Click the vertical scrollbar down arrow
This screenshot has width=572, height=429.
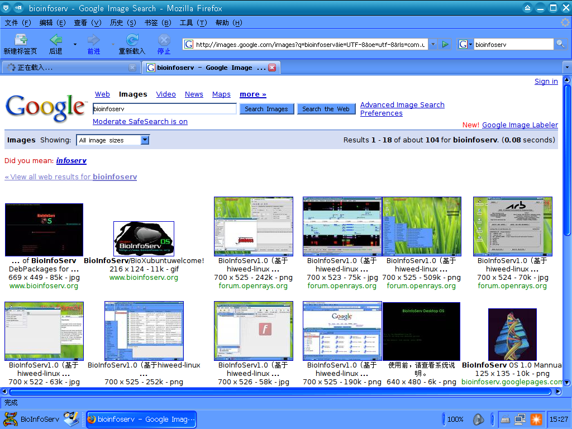pos(567,382)
